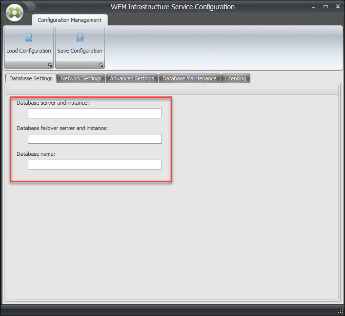This screenshot has height=316, width=345.
Task: Focus the Database failover server and instance field
Action: 95,139
